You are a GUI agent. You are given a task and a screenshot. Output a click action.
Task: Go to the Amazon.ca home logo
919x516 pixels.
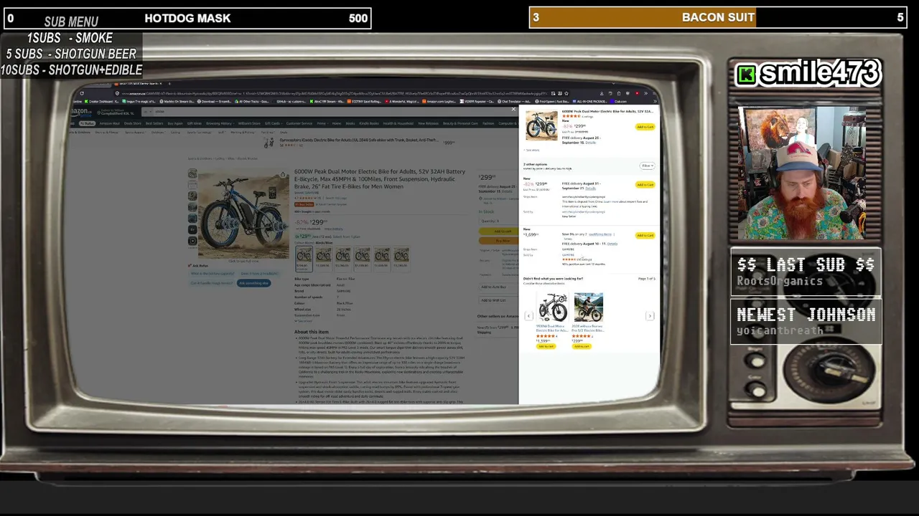click(x=81, y=112)
